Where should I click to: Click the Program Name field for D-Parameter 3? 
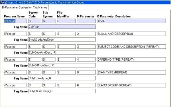(15, 47)
